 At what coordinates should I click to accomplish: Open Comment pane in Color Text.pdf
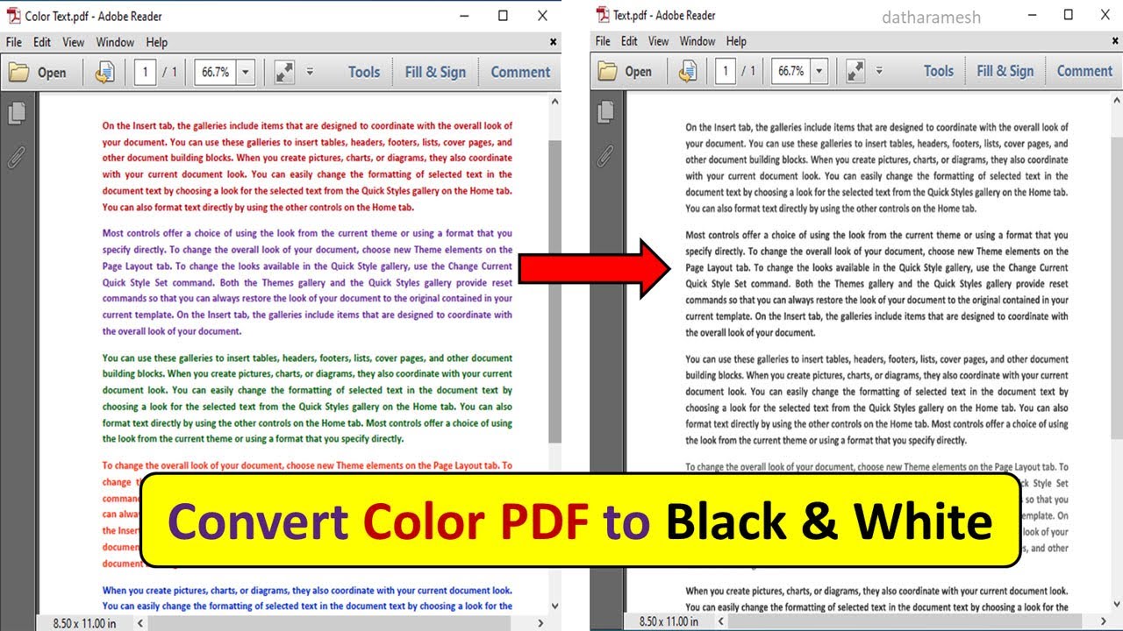[x=520, y=73]
